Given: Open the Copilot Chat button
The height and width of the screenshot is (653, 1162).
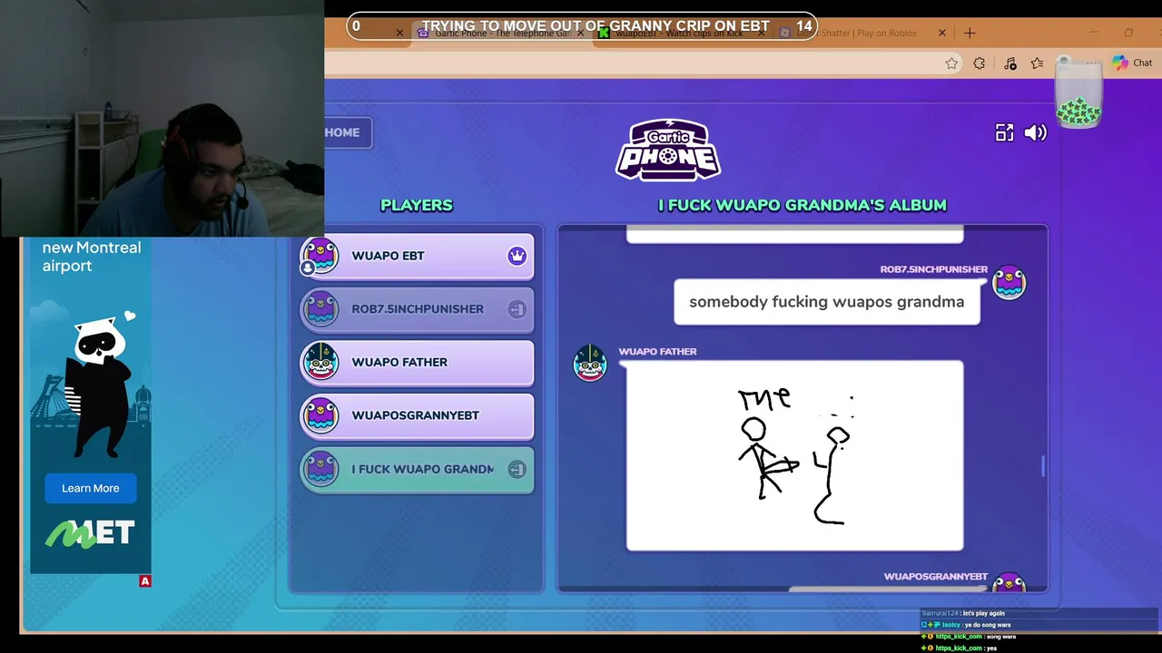Looking at the screenshot, I should [1132, 63].
